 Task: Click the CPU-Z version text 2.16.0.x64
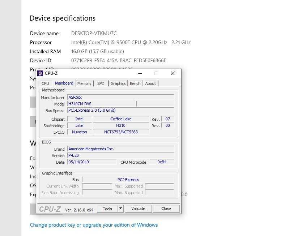pos(79,210)
